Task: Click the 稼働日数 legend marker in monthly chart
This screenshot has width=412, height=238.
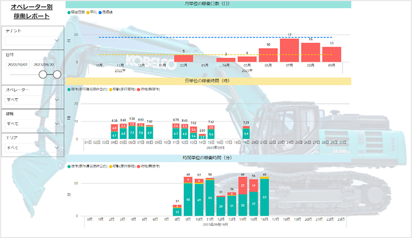Action: [69, 12]
